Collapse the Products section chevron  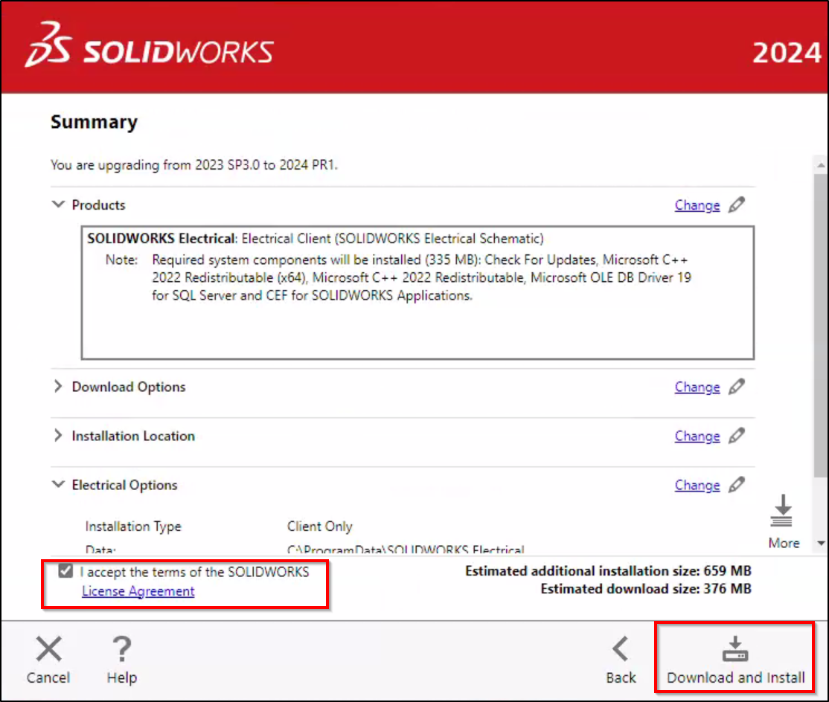pos(58,205)
